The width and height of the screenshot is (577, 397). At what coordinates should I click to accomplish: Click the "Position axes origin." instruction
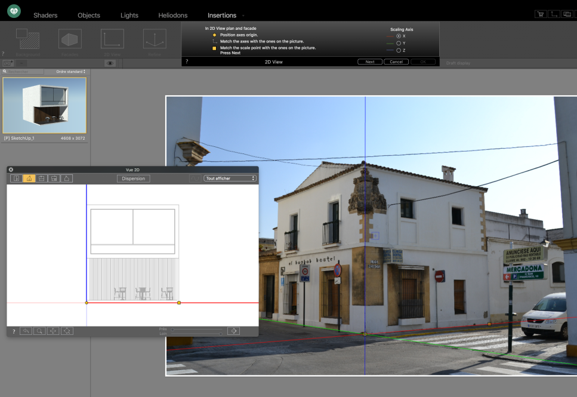click(x=239, y=35)
